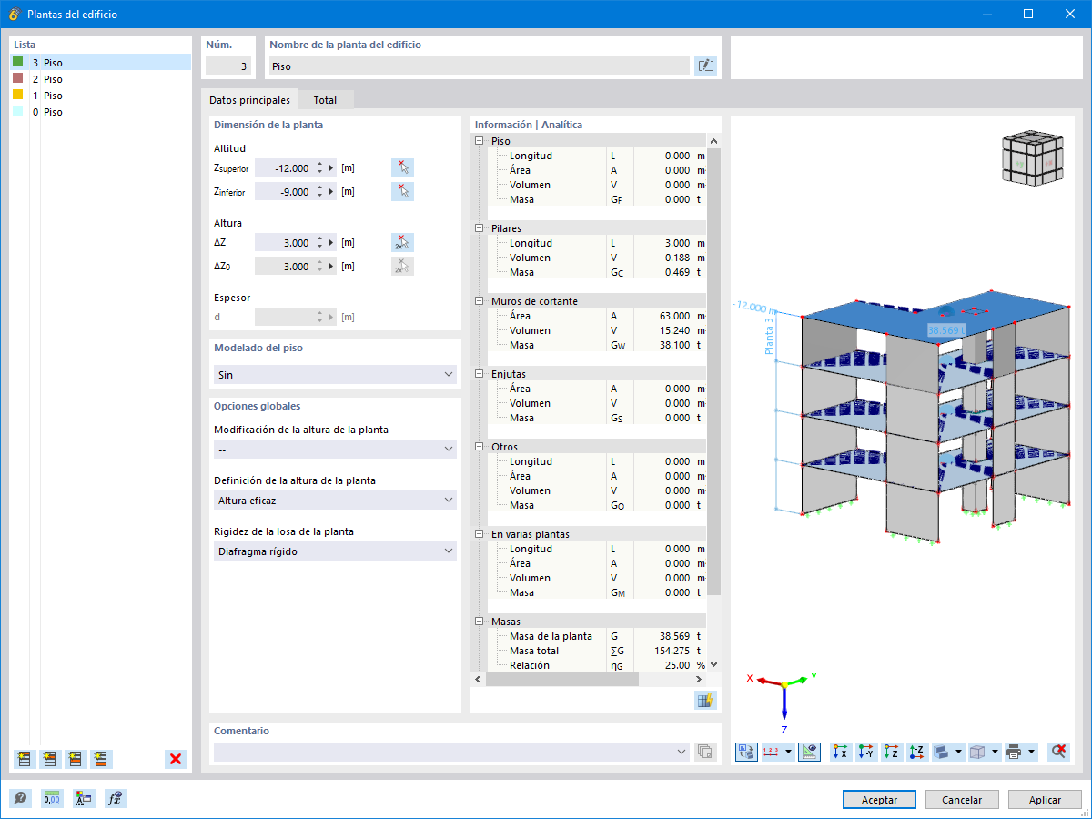1092x819 pixels.
Task: Pick ΔZ height graphically icon
Action: pyautogui.click(x=402, y=242)
